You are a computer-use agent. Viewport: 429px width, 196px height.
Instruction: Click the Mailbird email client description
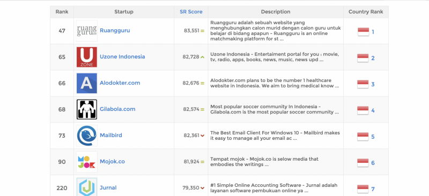[x=275, y=135]
